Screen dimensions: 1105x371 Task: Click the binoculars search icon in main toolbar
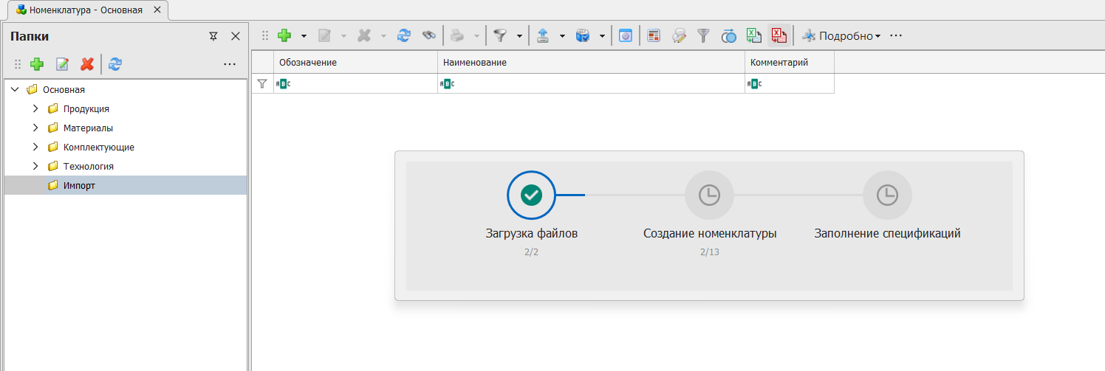(x=428, y=35)
